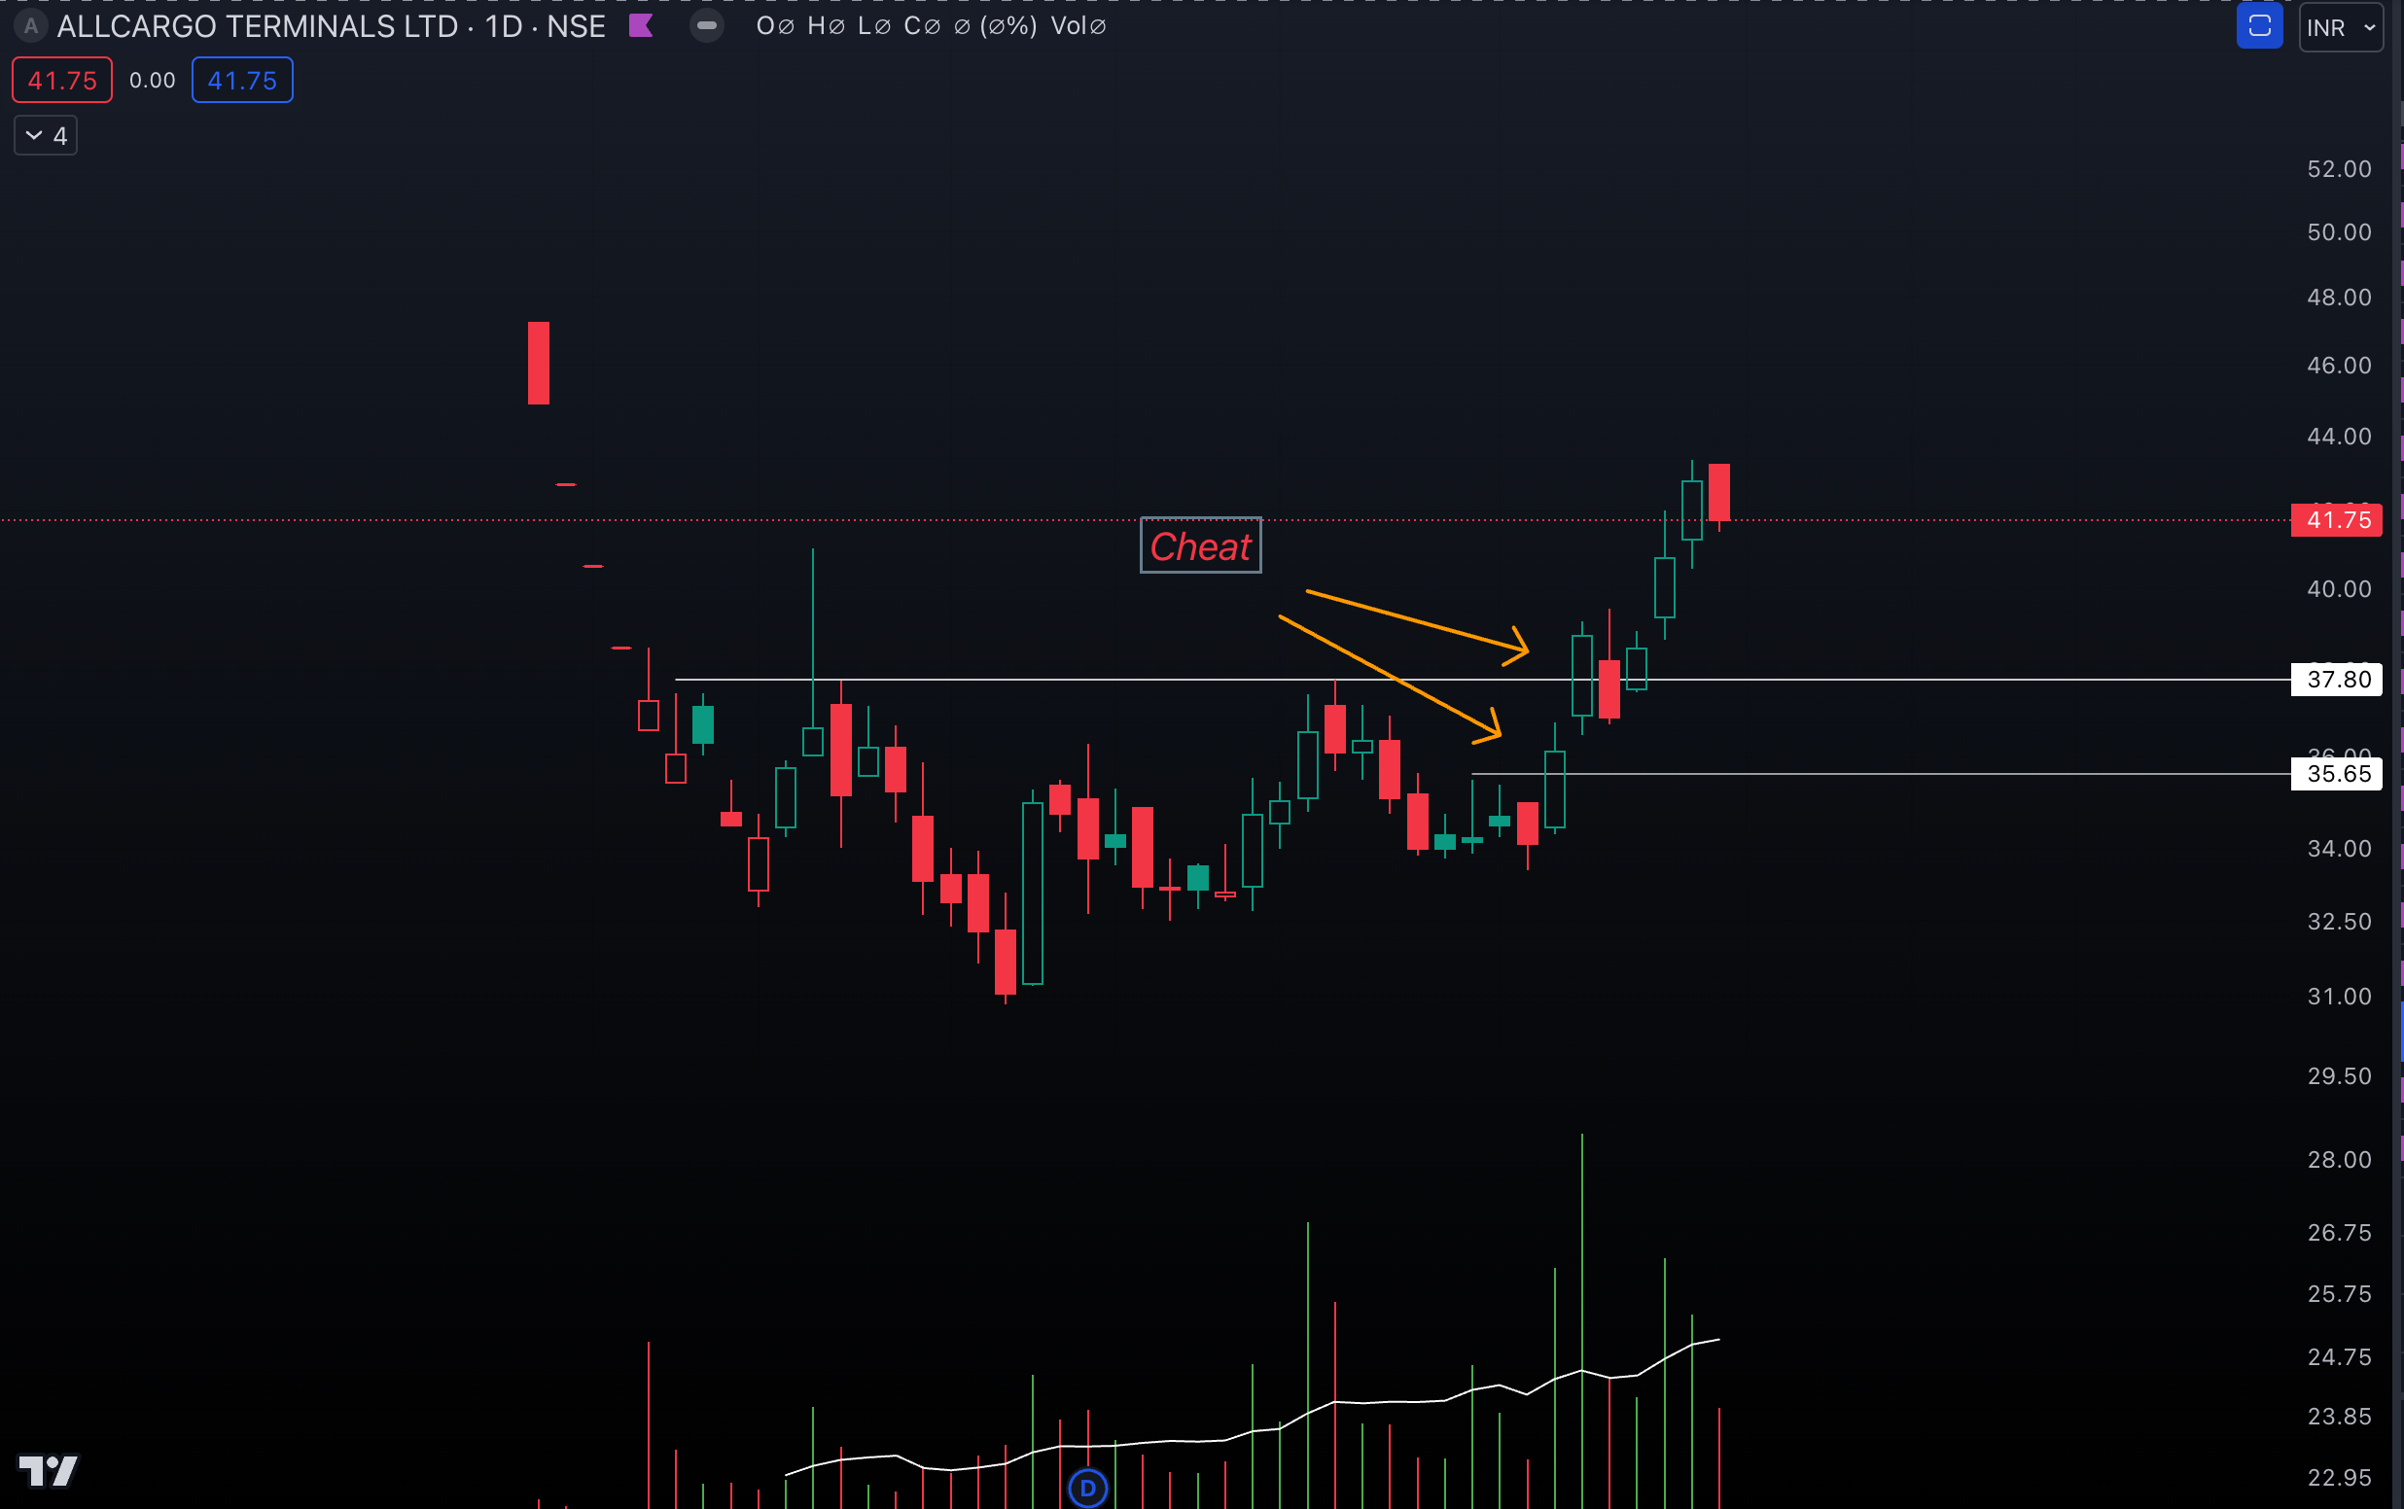Collapse the chevron next to the 4 badge

(33, 135)
